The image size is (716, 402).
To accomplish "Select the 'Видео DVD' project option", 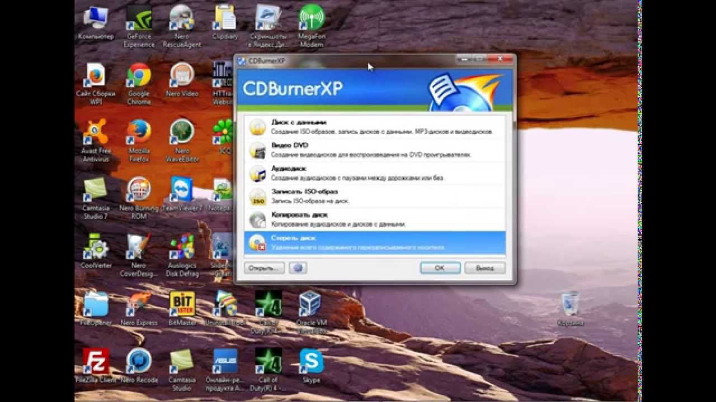I will pyautogui.click(x=374, y=150).
